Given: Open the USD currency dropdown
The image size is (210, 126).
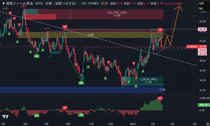Looking at the screenshot, I should [x=201, y=3].
